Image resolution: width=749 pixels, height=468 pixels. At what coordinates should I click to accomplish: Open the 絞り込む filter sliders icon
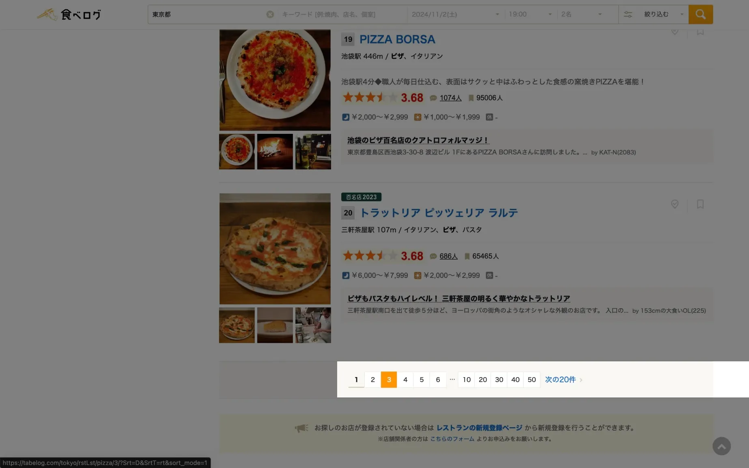click(x=628, y=14)
